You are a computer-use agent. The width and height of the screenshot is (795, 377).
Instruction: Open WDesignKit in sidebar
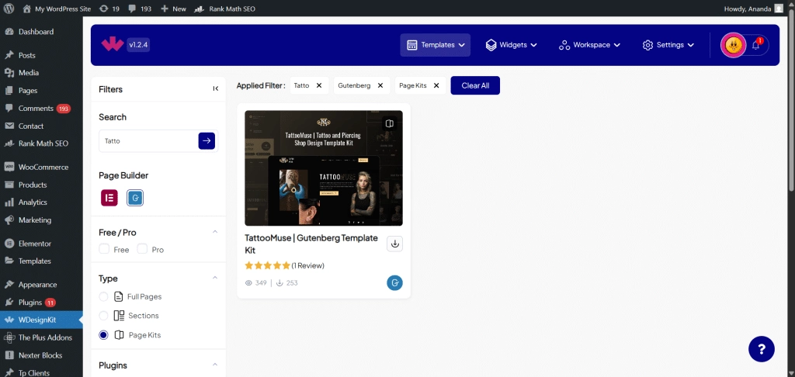click(41, 320)
